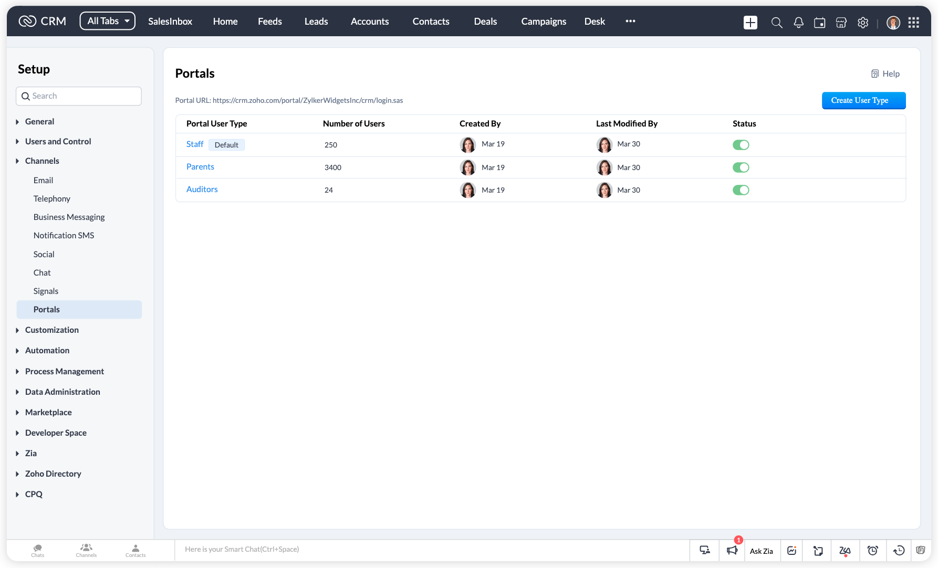Click the Create User Type button
The width and height of the screenshot is (938, 568).
click(863, 100)
